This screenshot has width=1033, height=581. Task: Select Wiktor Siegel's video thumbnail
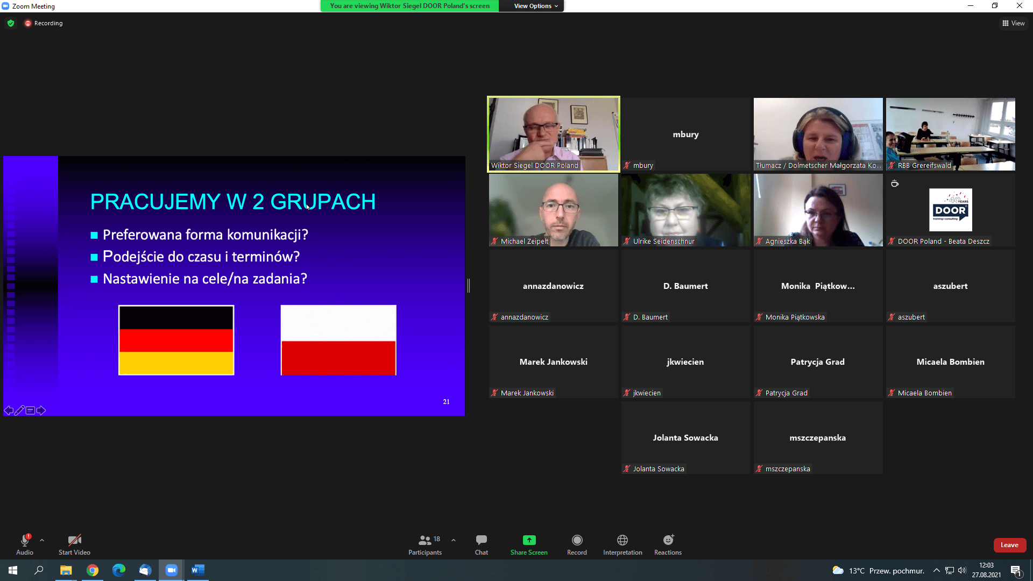[x=553, y=134]
